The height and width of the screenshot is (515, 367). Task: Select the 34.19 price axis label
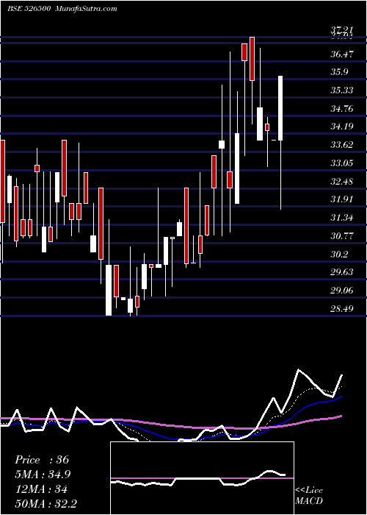click(342, 127)
